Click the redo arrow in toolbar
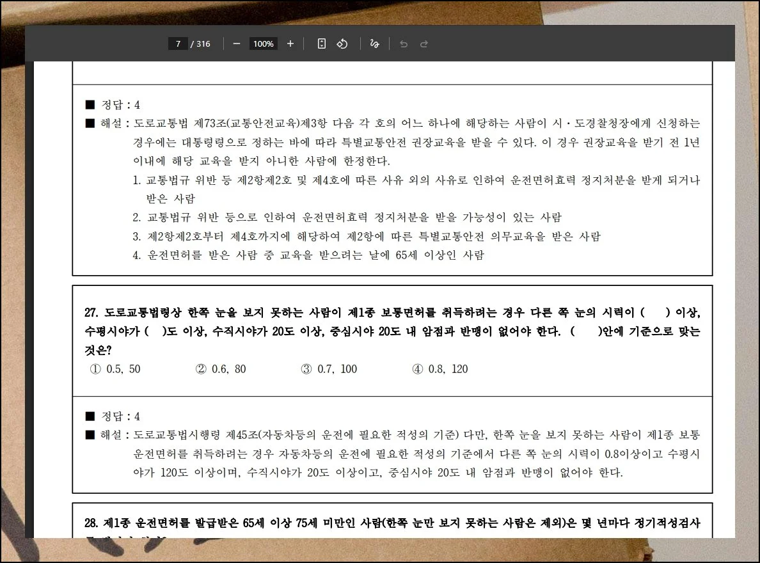Viewport: 760px width, 563px height. pos(424,44)
